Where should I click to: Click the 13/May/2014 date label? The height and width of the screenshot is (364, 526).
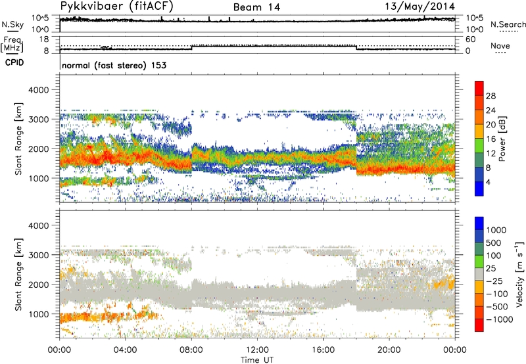pyautogui.click(x=419, y=6)
